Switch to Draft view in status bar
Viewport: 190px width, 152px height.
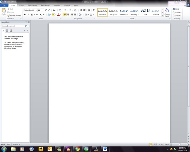pyautogui.click(x=162, y=144)
